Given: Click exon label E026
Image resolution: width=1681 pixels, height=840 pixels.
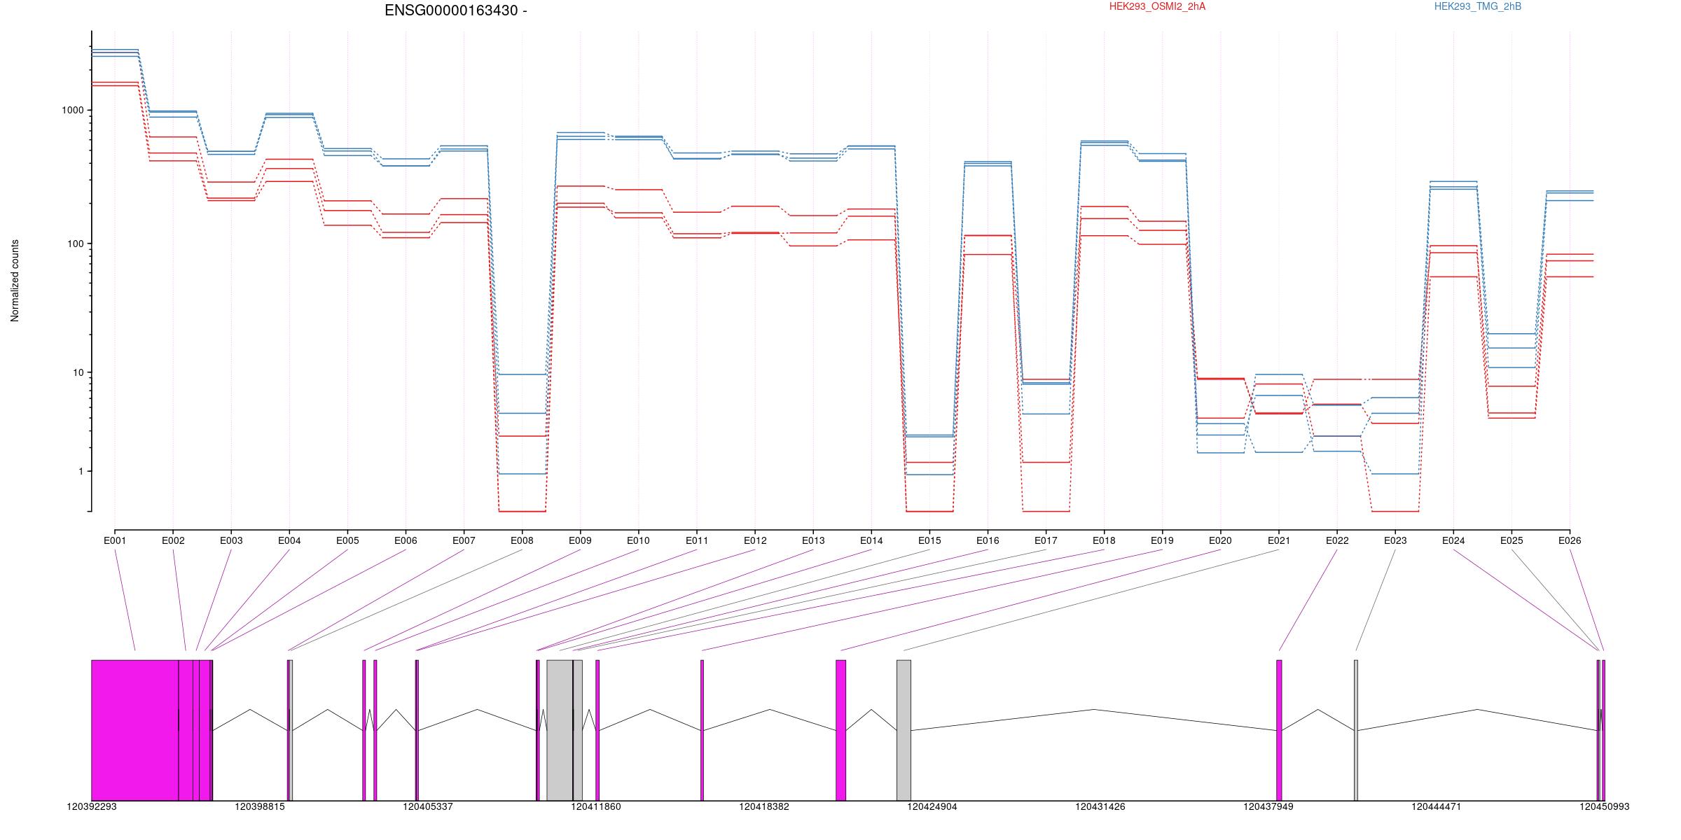Looking at the screenshot, I should (x=1570, y=540).
